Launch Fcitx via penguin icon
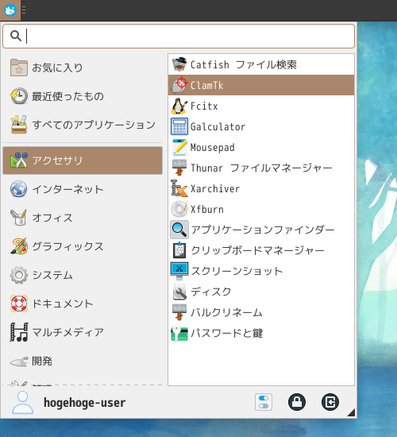This screenshot has height=437, width=397. click(x=179, y=106)
